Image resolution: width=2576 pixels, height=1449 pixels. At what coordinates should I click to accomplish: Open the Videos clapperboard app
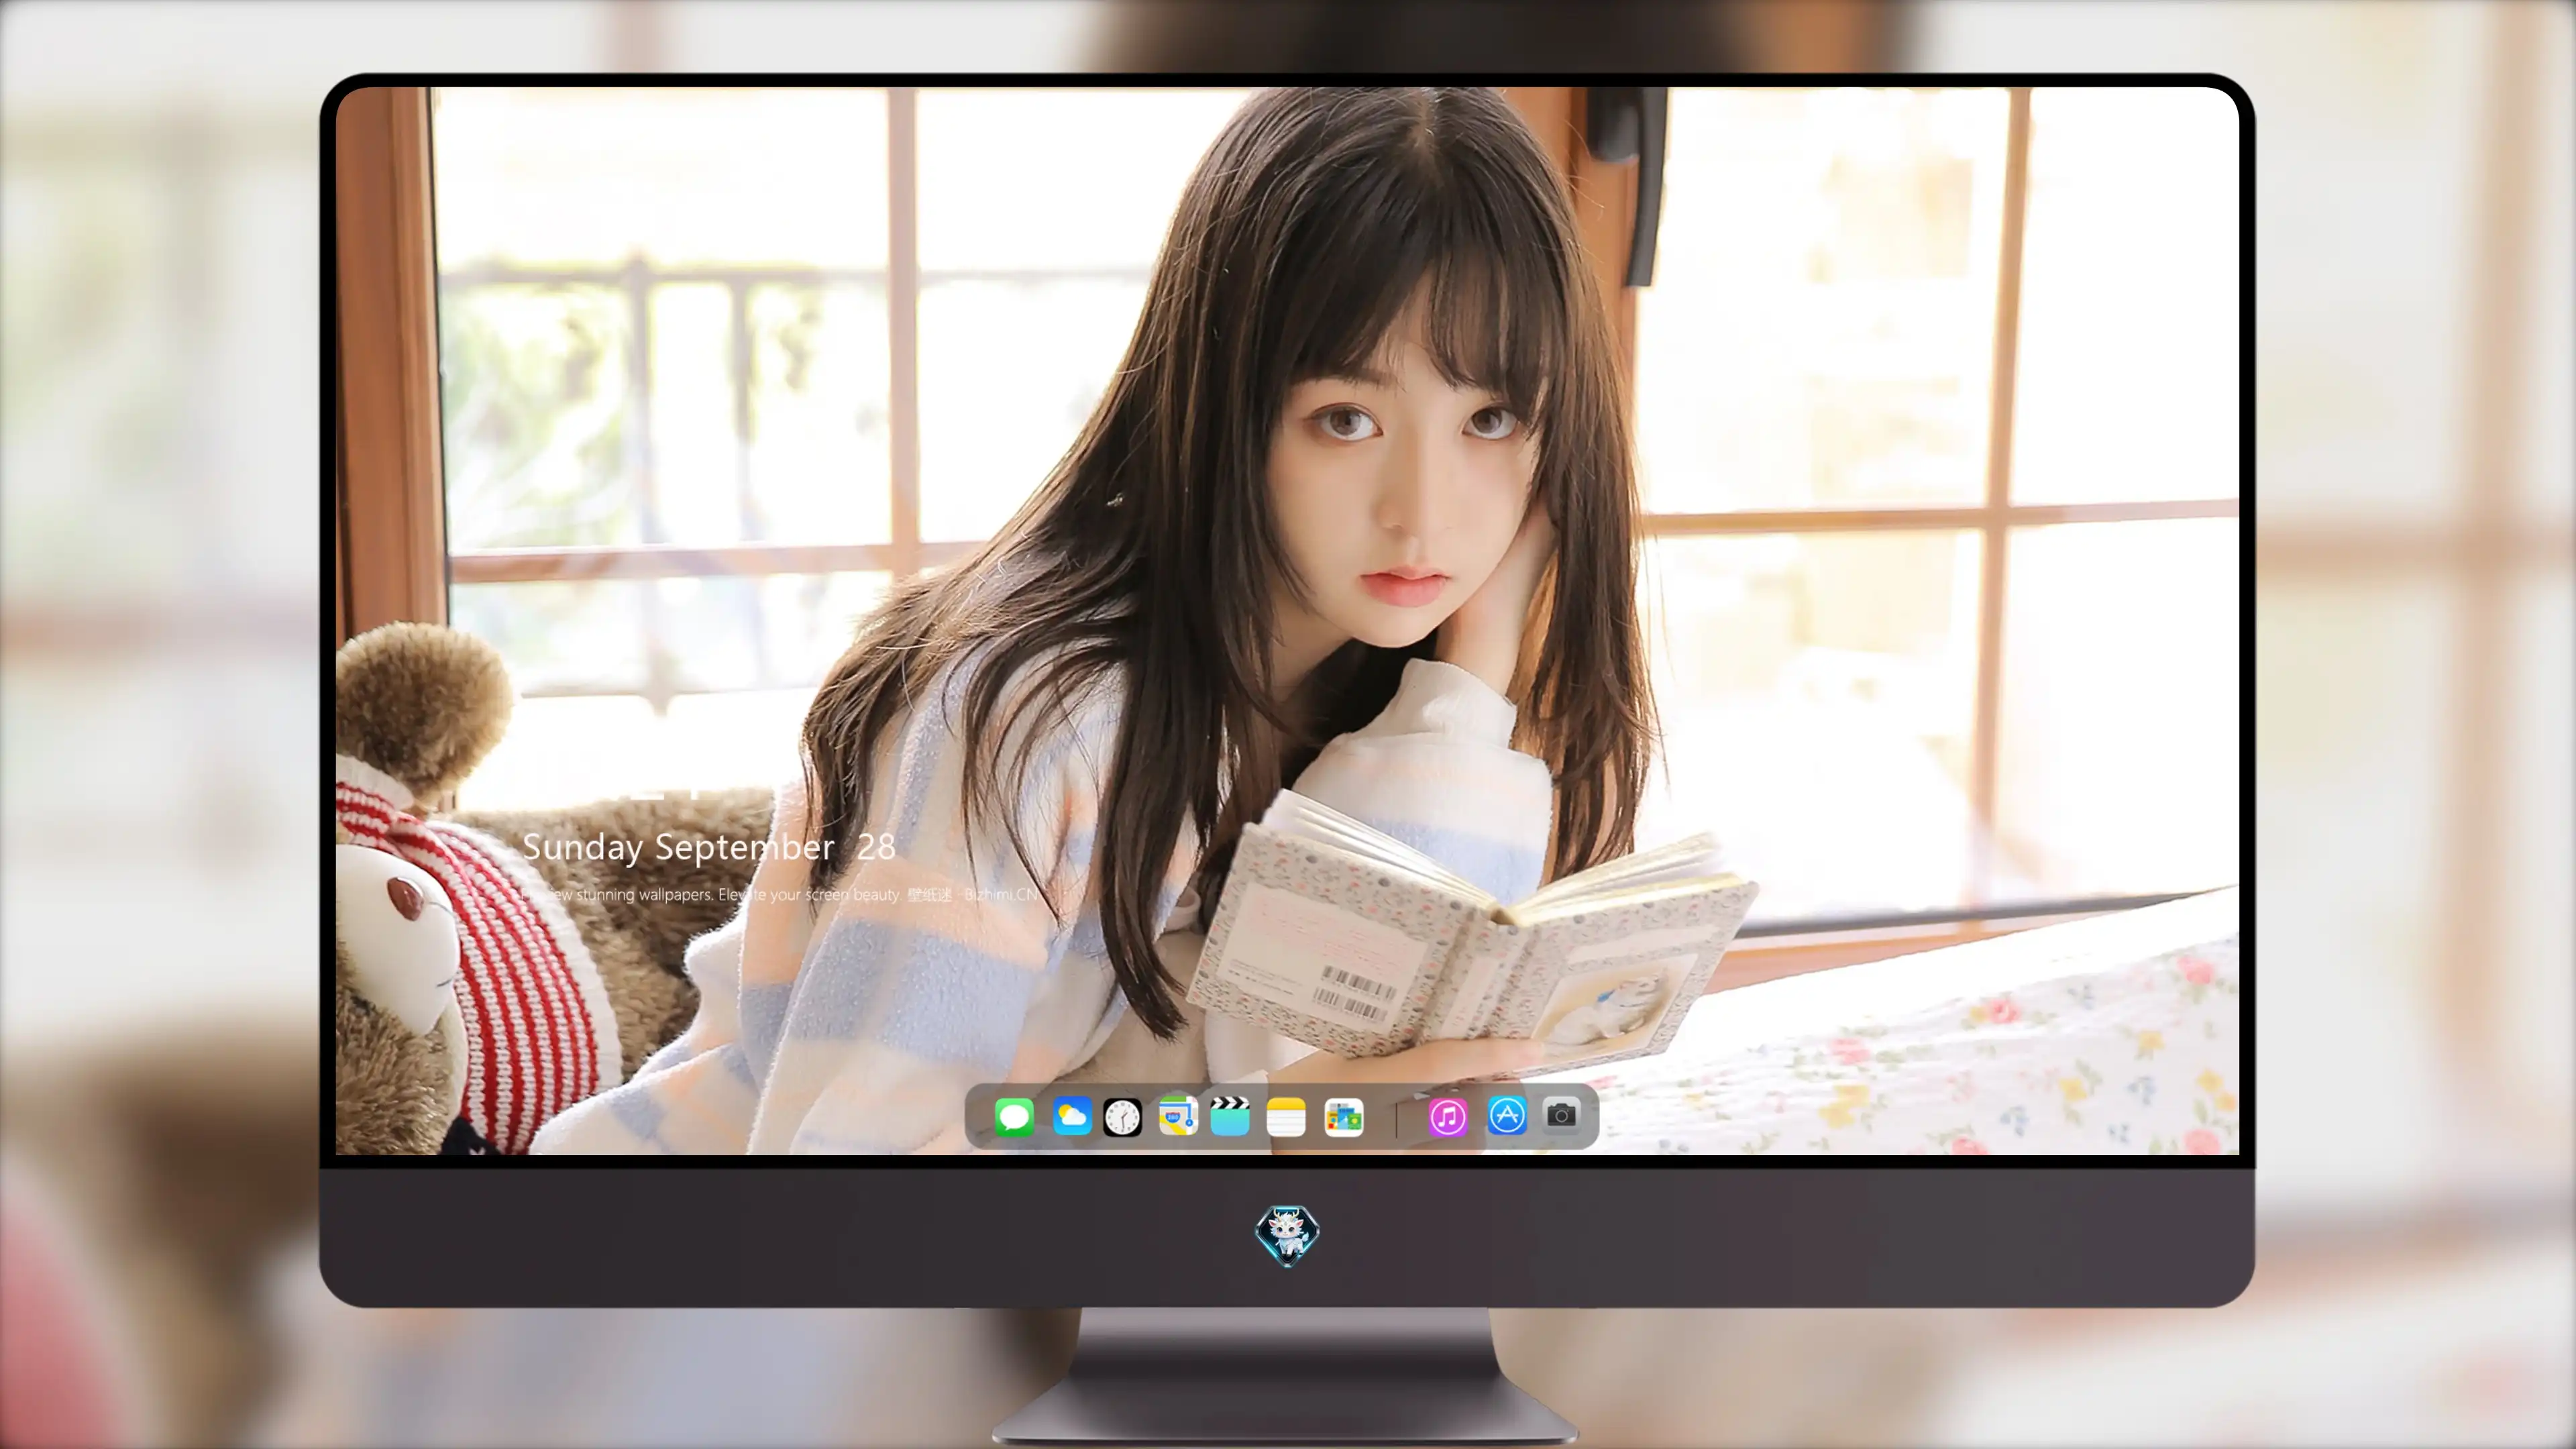coord(1230,1117)
